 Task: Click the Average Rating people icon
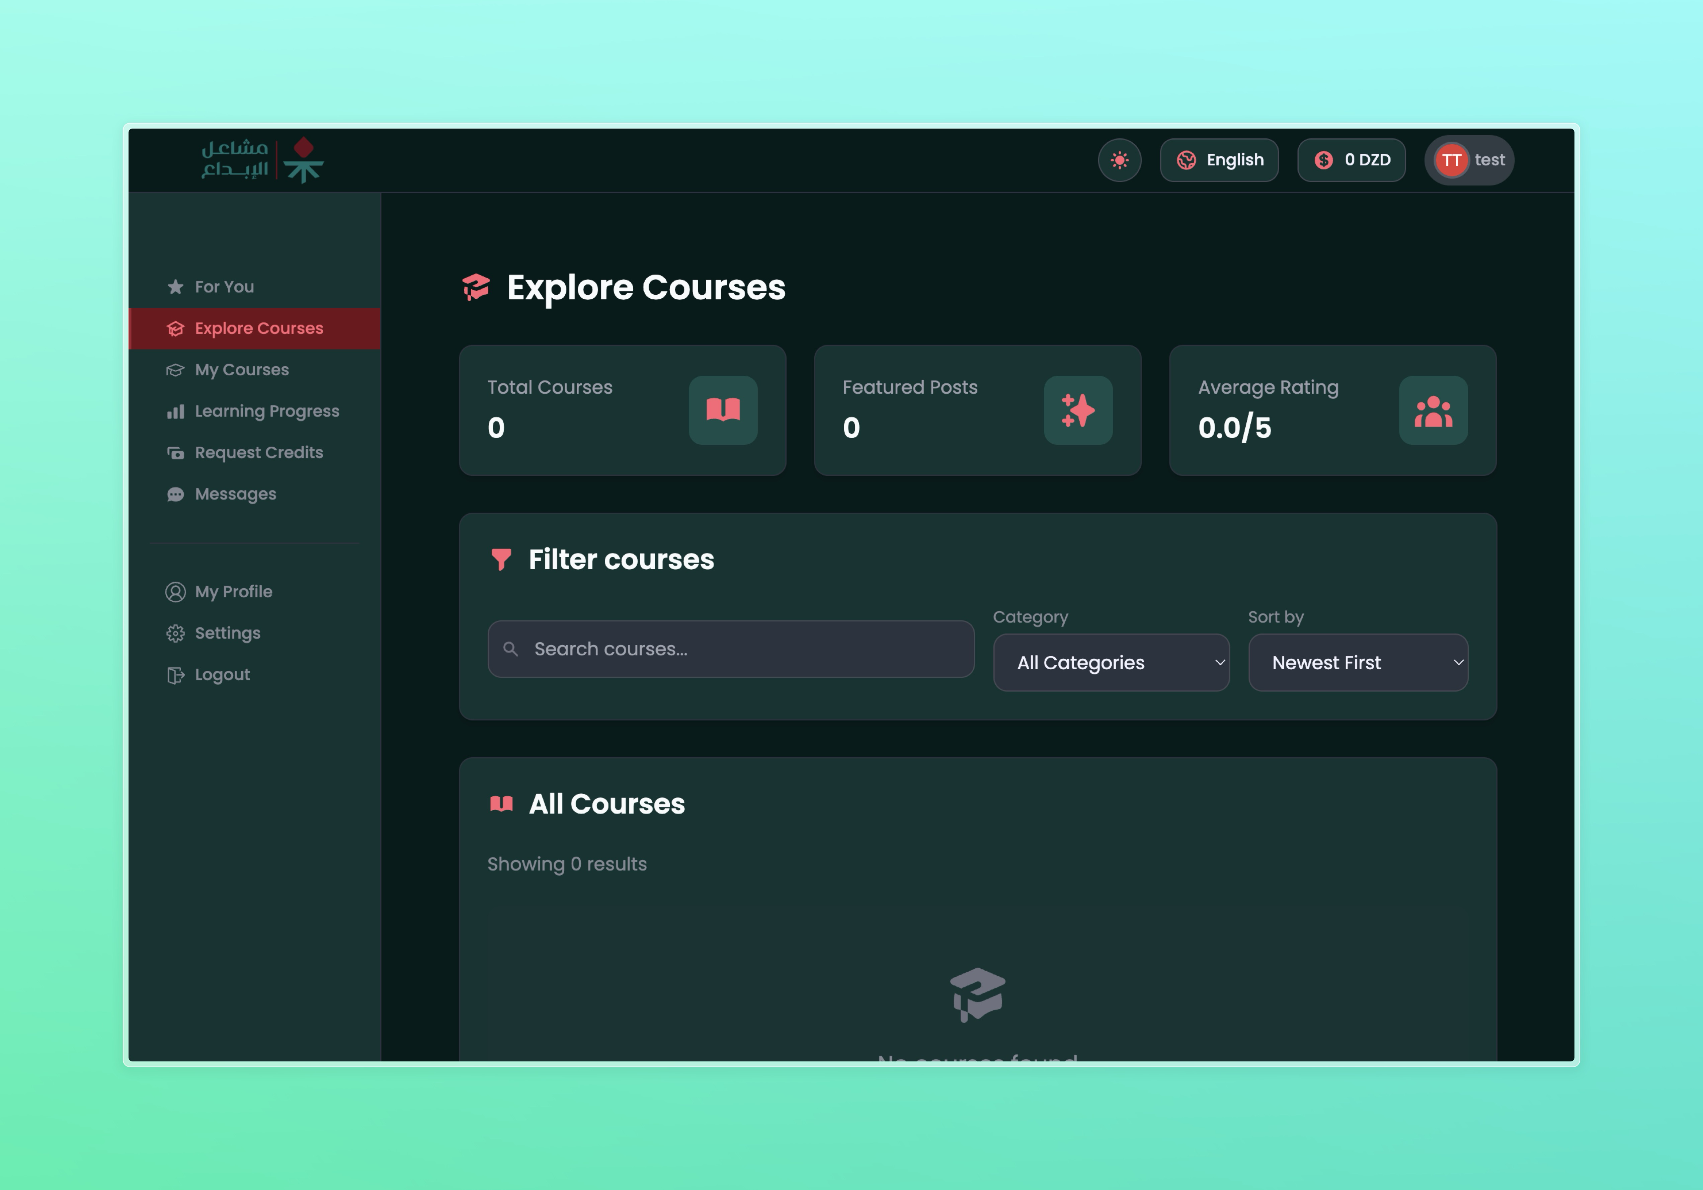[x=1432, y=410]
